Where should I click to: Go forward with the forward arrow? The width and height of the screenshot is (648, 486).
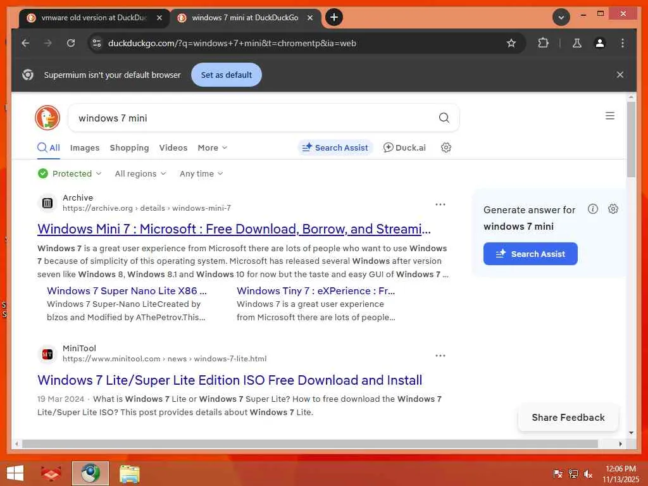[48, 43]
